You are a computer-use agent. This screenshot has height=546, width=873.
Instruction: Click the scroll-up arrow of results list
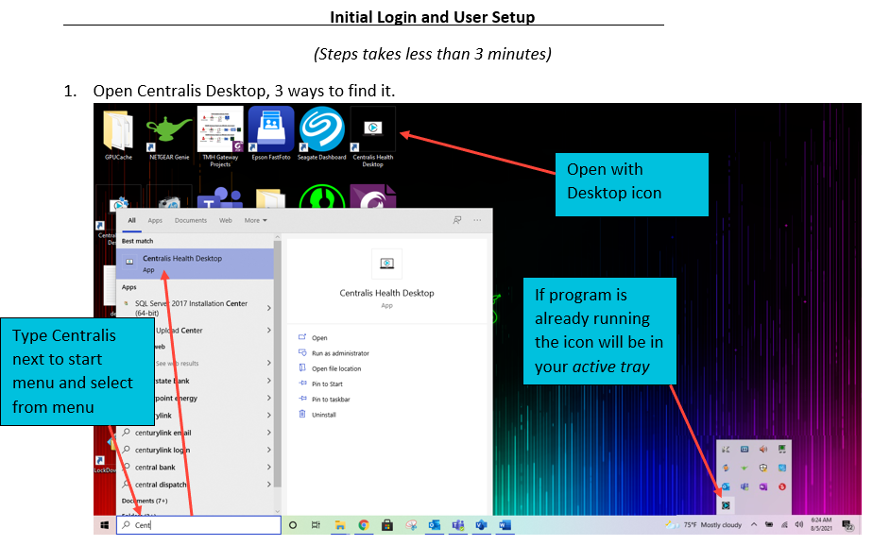coord(277,237)
